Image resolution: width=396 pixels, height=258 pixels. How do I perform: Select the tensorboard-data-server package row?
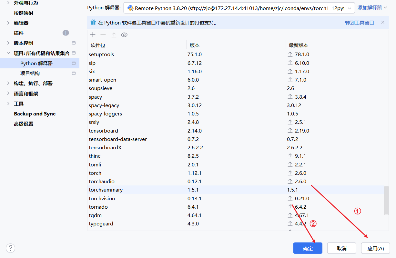(236, 139)
